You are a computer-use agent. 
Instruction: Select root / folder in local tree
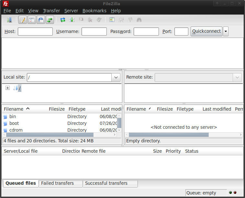click(x=20, y=88)
